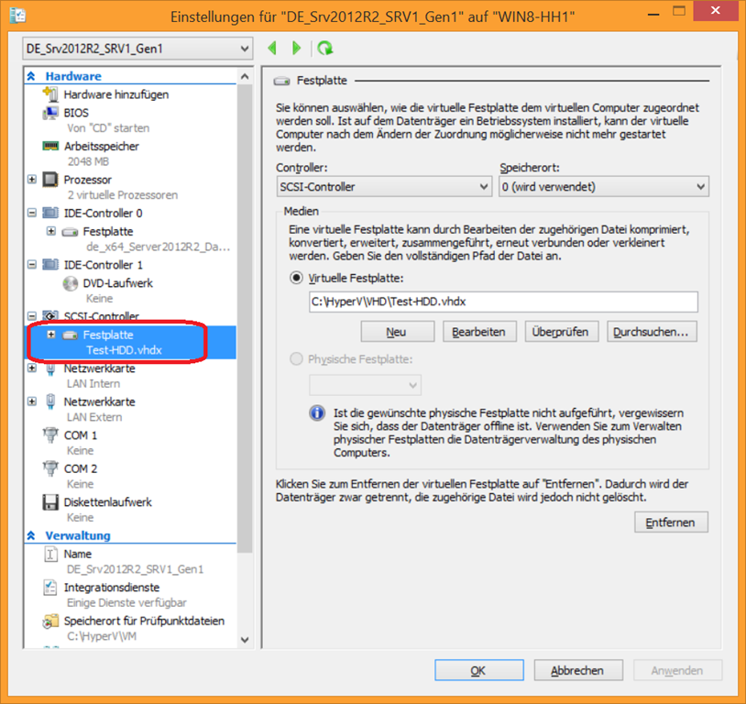Expand Festplatte under IDE-Controller 0

(51, 231)
